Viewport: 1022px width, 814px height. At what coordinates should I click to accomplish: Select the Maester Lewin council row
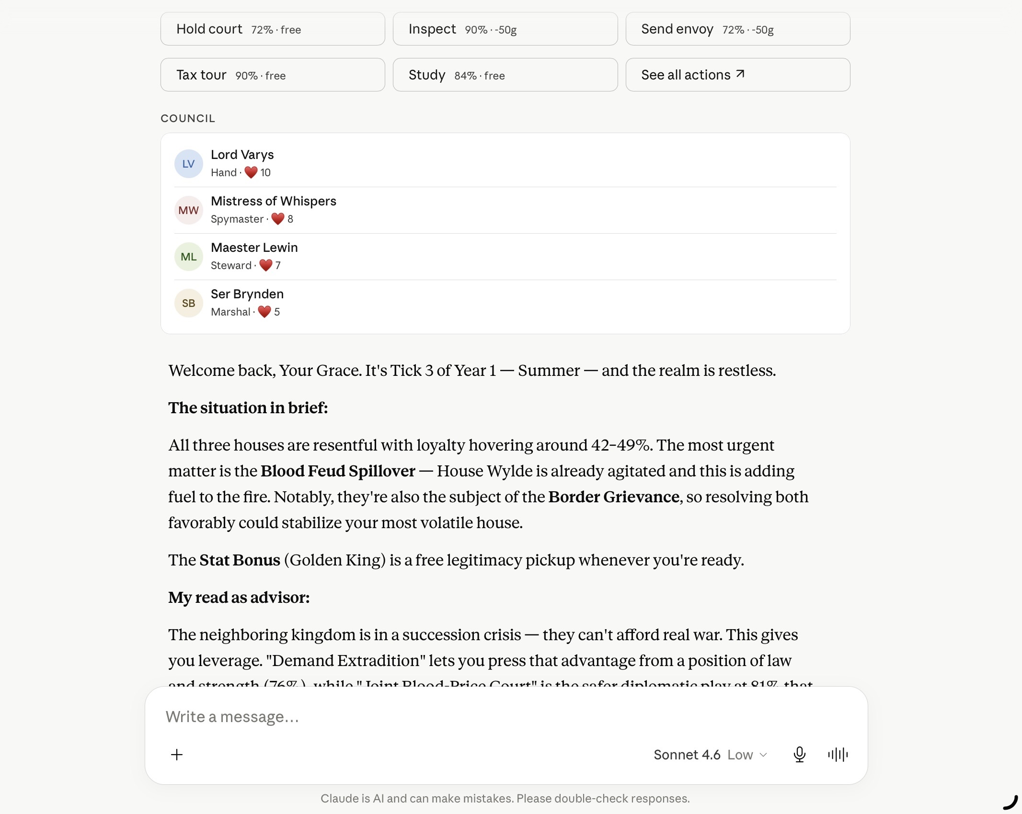505,257
